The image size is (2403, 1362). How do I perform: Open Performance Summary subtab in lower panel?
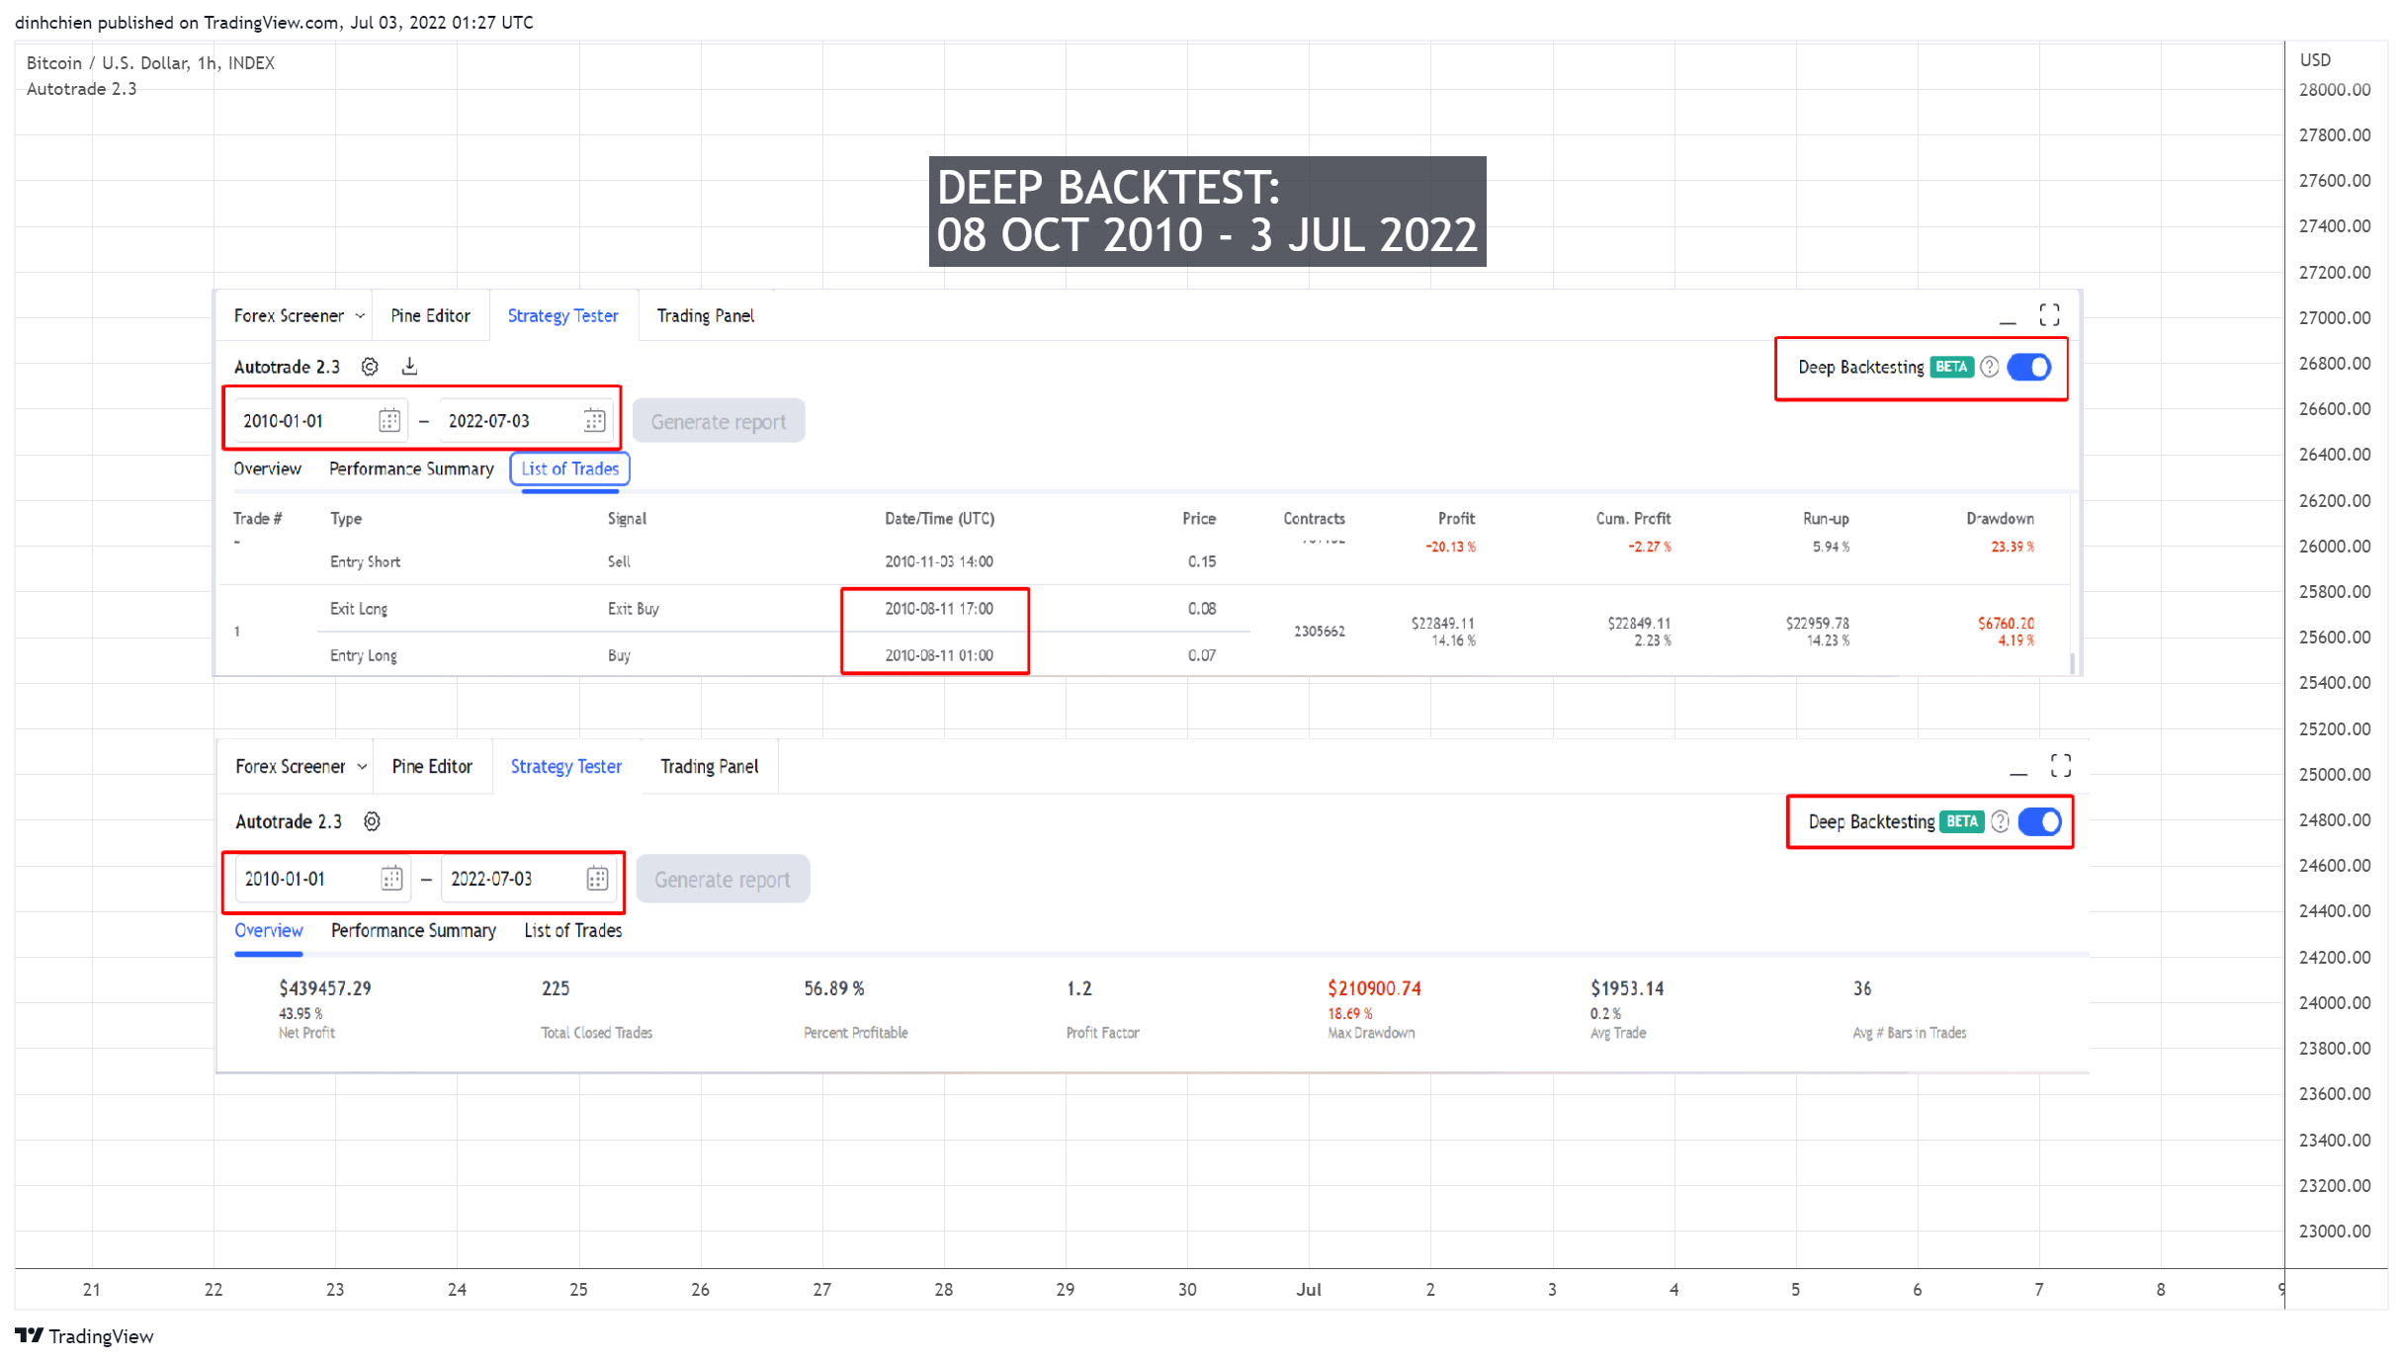point(413,930)
